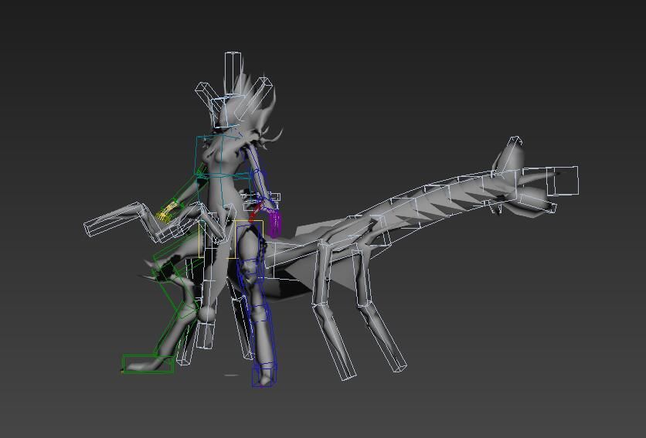Select the square bone at the tail tip
646x438 pixels.
coord(563,181)
